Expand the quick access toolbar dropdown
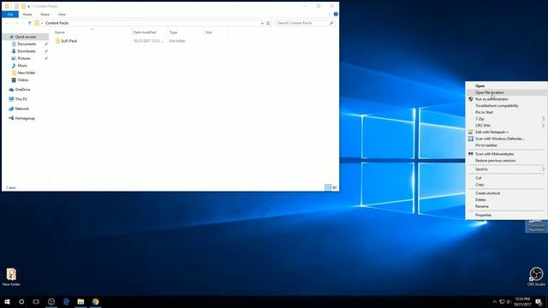Viewport: 548px width, 308px height. (28, 6)
